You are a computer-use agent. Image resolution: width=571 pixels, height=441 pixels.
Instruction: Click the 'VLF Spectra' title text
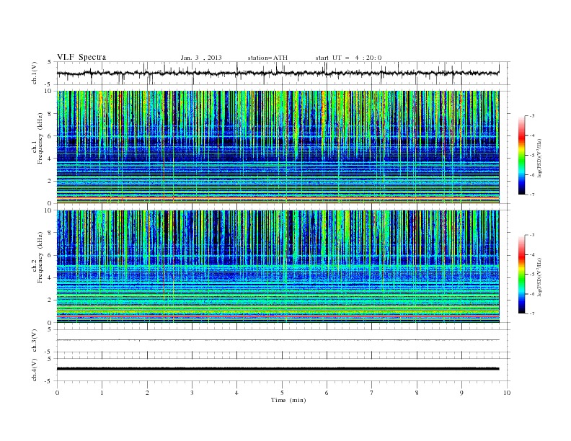81,57
